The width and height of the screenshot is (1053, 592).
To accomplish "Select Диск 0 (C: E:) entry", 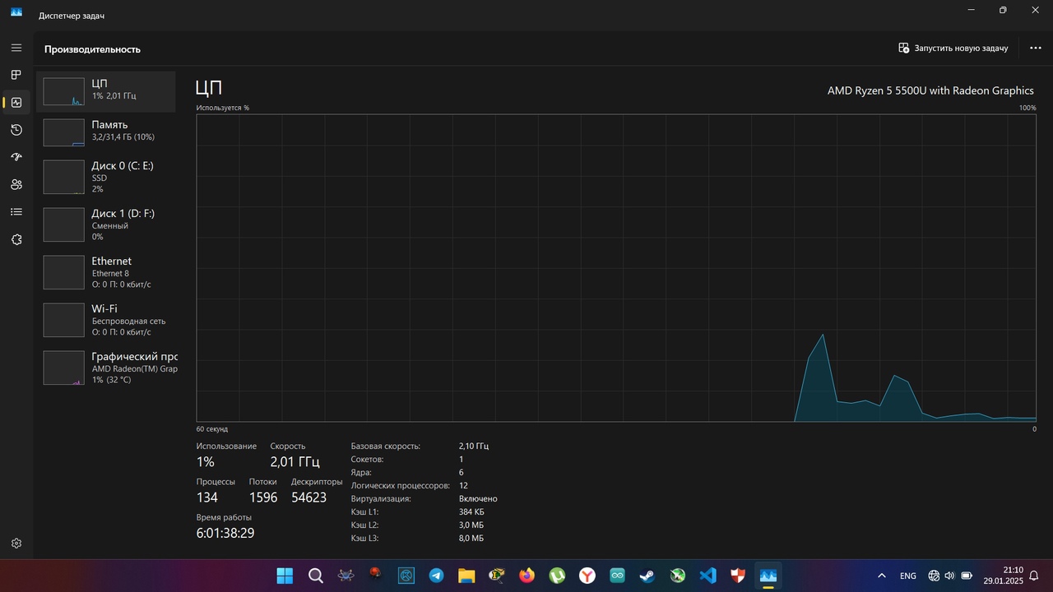I will [106, 177].
